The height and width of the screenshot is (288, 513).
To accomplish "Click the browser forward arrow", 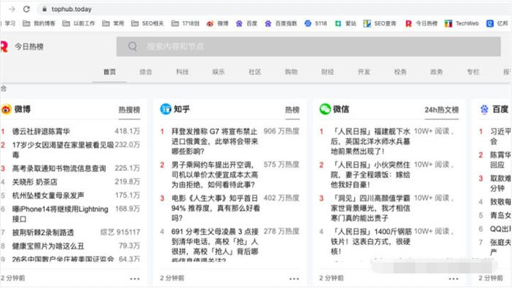I will click(x=12, y=9).
